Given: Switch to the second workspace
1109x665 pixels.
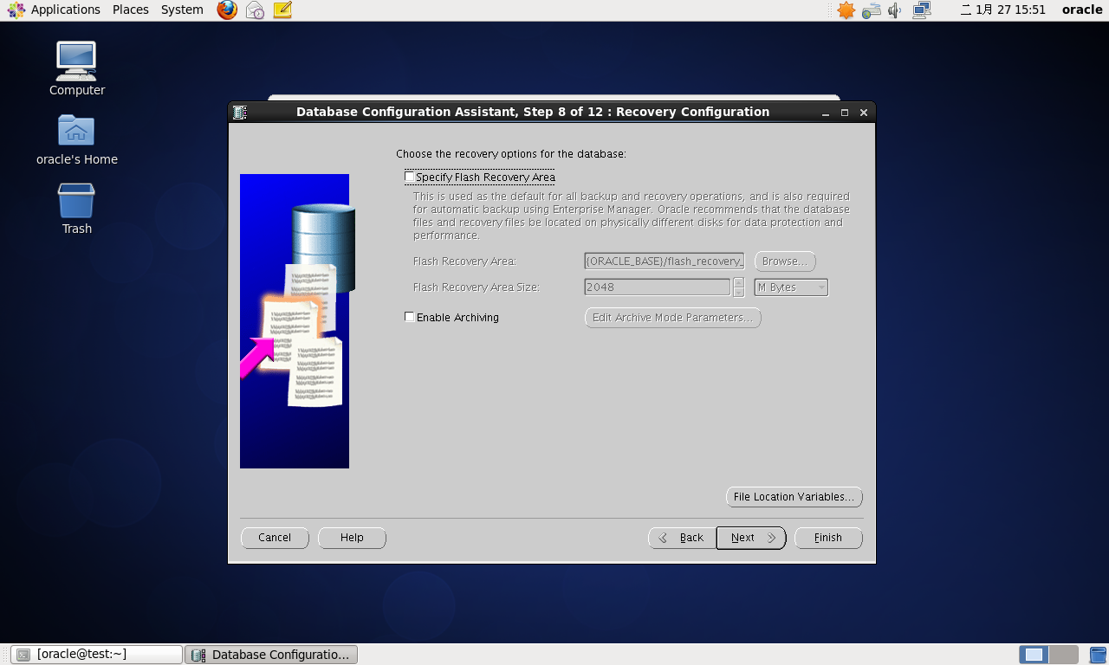Looking at the screenshot, I should [x=1064, y=655].
